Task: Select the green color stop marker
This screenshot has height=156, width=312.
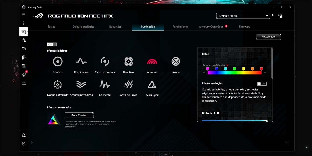Action: 235,69
